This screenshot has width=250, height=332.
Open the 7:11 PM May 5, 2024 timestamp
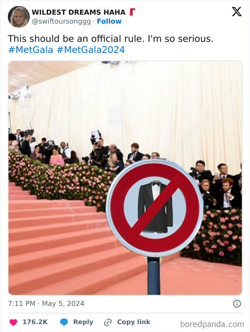tap(46, 303)
